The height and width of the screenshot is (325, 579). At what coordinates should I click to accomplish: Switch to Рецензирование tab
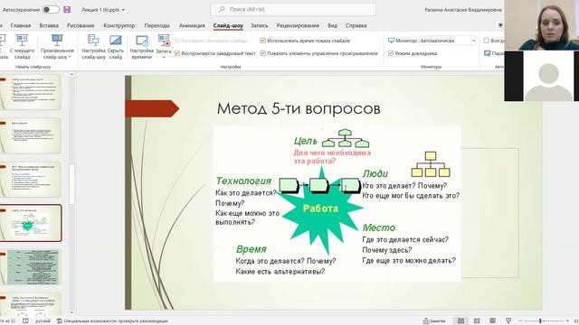coord(298,25)
